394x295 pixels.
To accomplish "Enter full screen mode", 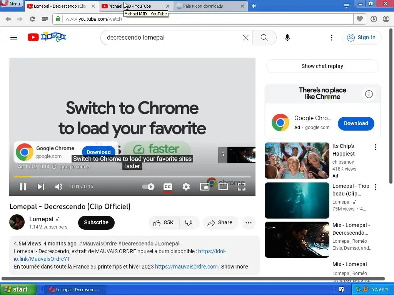I will [242, 187].
